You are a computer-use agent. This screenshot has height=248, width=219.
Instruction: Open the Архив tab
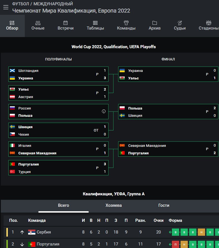click(x=154, y=26)
